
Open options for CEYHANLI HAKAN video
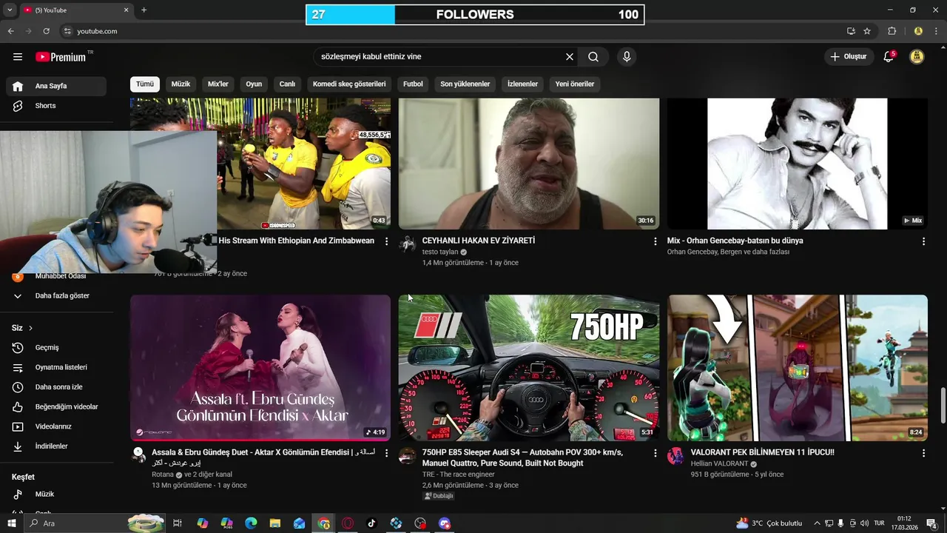click(x=655, y=241)
